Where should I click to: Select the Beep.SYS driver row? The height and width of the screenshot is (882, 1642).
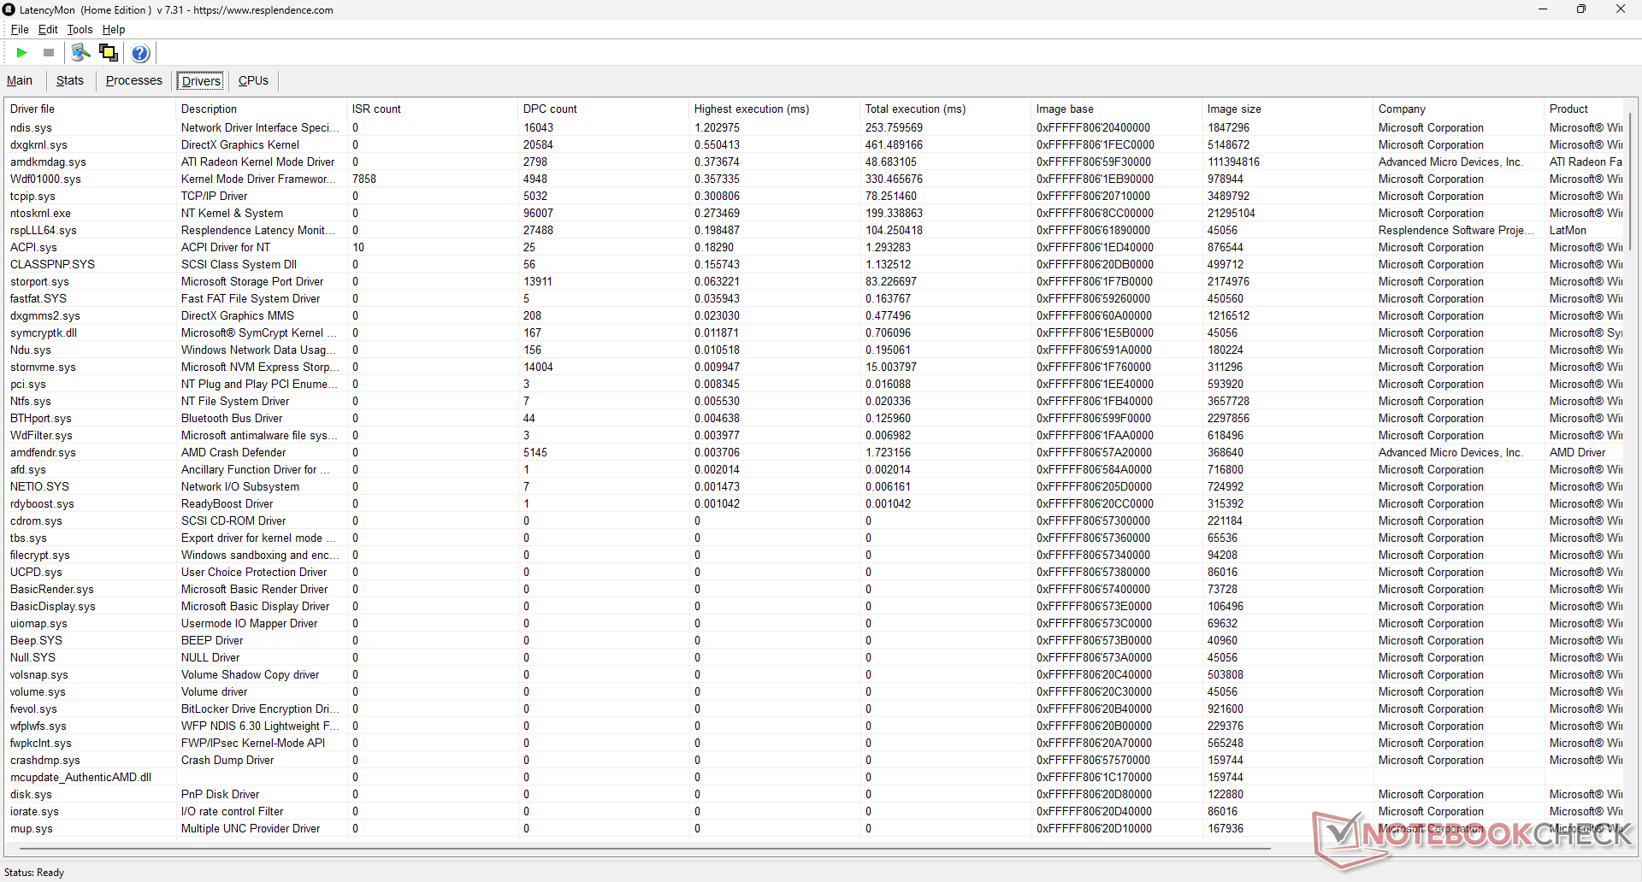pos(814,640)
